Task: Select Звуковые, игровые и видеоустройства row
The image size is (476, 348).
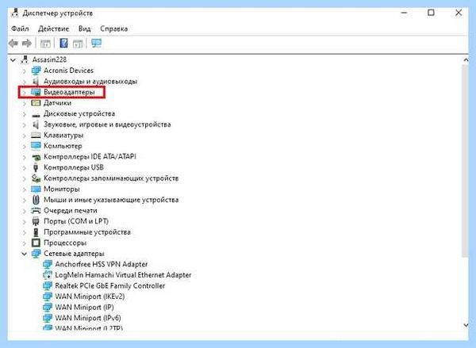Action: [107, 124]
